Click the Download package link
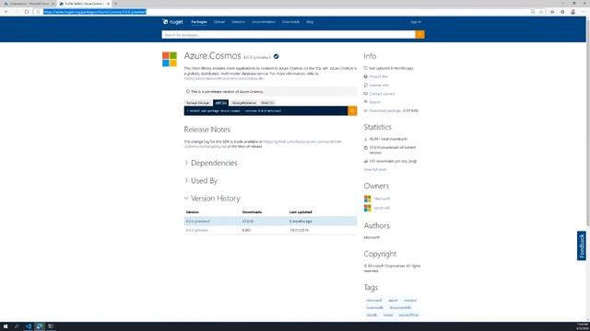590x331 pixels. point(385,110)
